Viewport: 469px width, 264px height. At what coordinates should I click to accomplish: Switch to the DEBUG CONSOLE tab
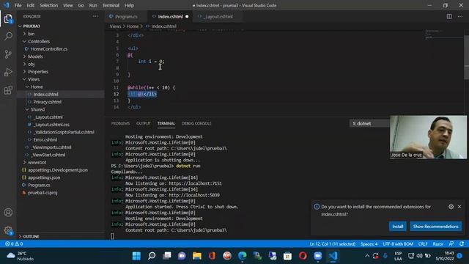[196, 123]
